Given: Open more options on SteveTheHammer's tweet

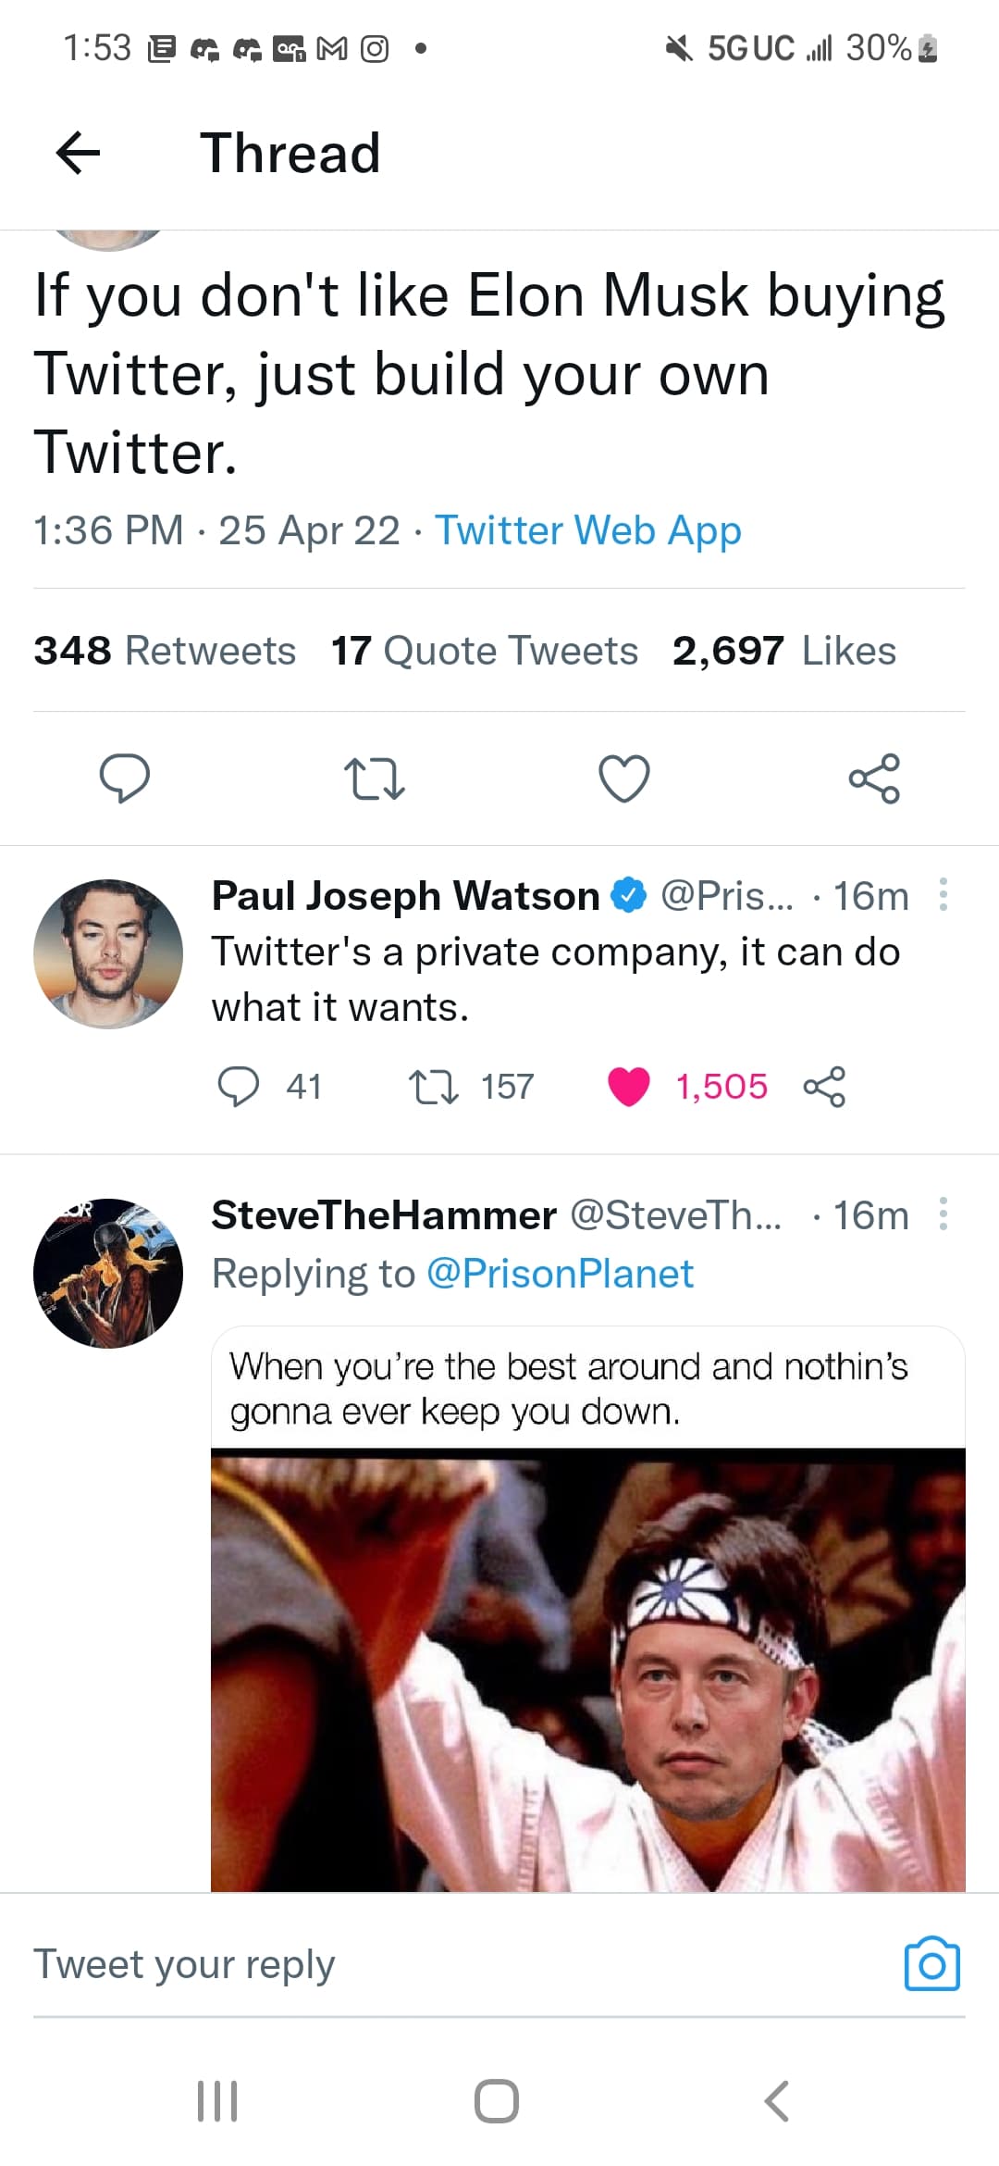Looking at the screenshot, I should tap(943, 1214).
